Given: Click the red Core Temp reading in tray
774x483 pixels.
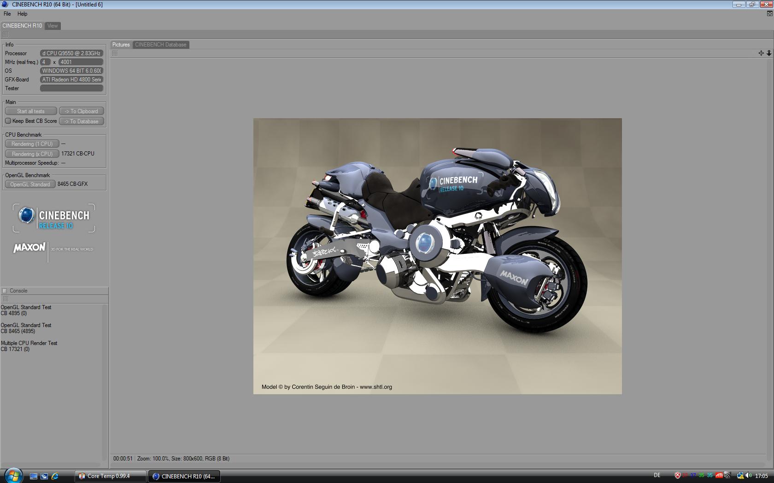Looking at the screenshot, I should point(685,476).
